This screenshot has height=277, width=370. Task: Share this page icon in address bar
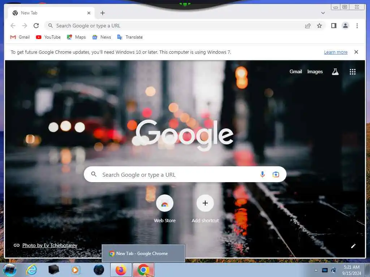click(308, 26)
